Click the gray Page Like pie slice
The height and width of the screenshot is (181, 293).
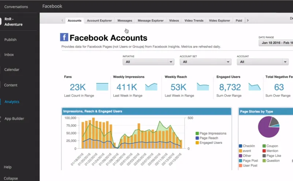pos(274,121)
